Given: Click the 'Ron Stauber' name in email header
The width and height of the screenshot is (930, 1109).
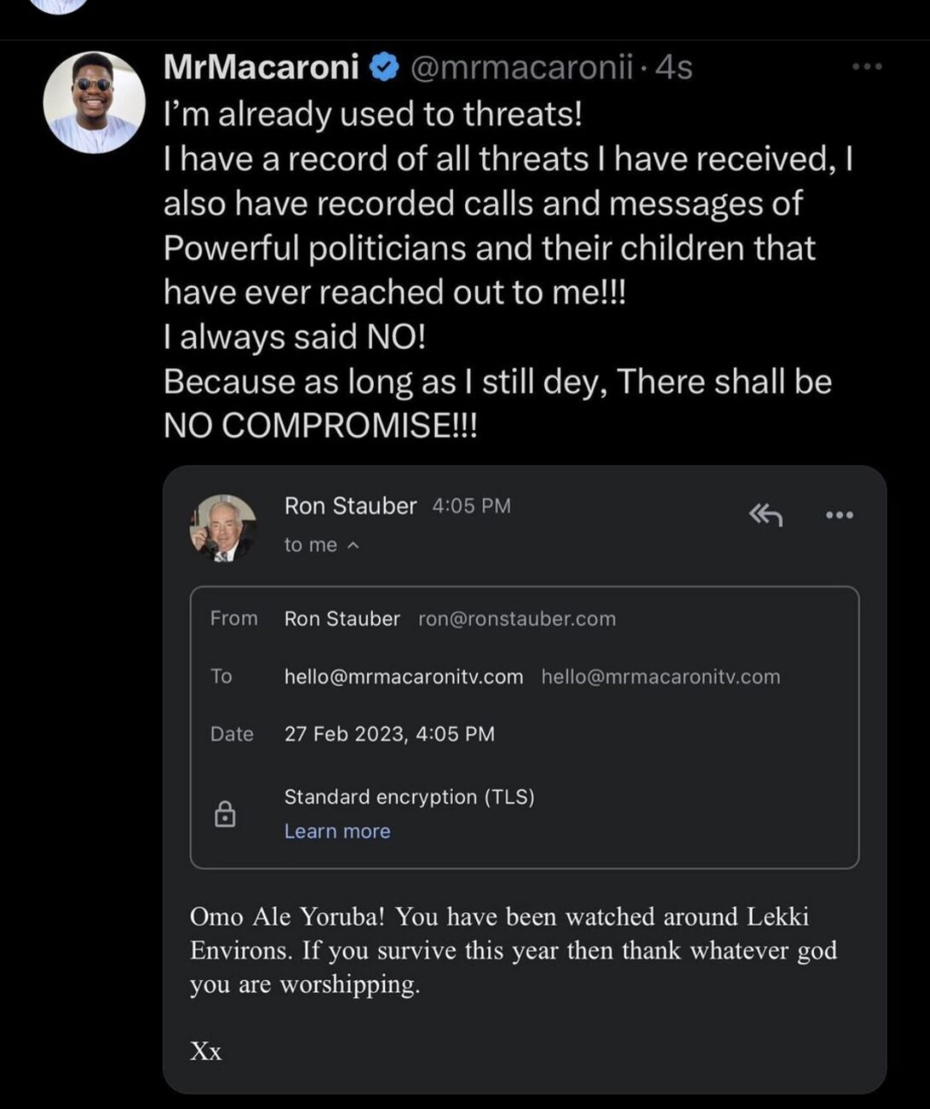Looking at the screenshot, I should (x=350, y=506).
